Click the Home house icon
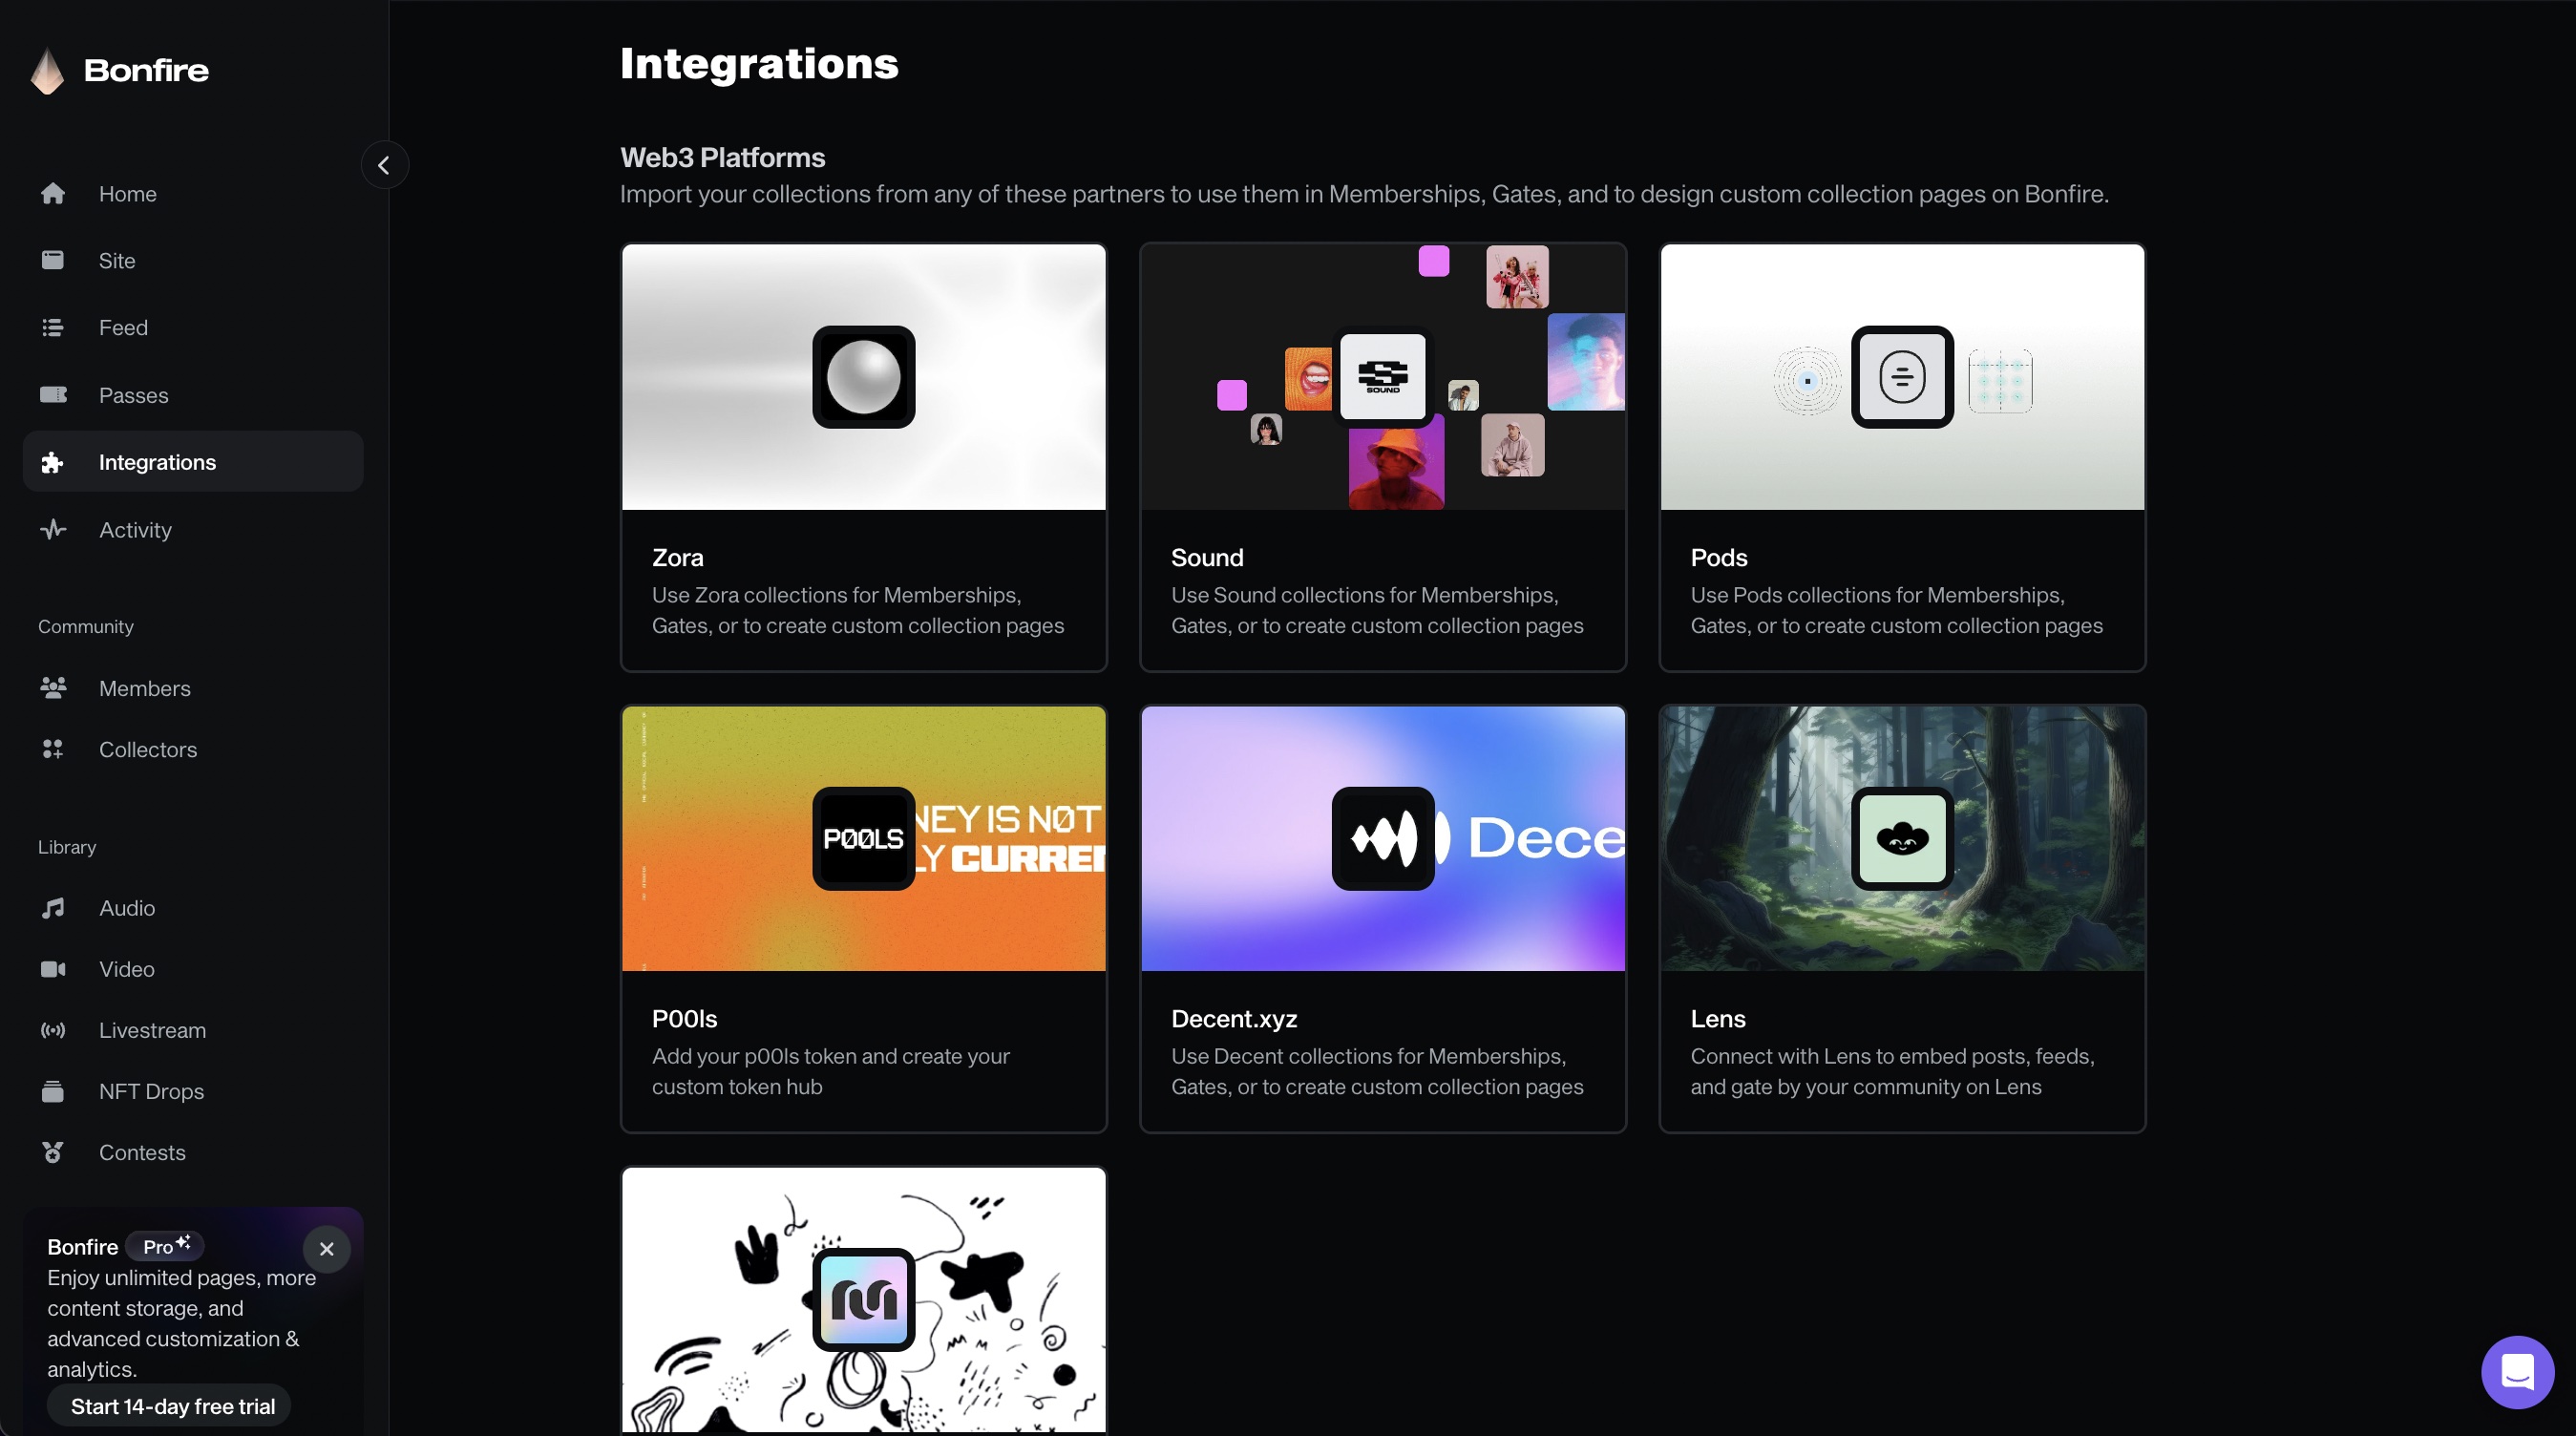Screen dimensions: 2576x1436 pos(53,193)
